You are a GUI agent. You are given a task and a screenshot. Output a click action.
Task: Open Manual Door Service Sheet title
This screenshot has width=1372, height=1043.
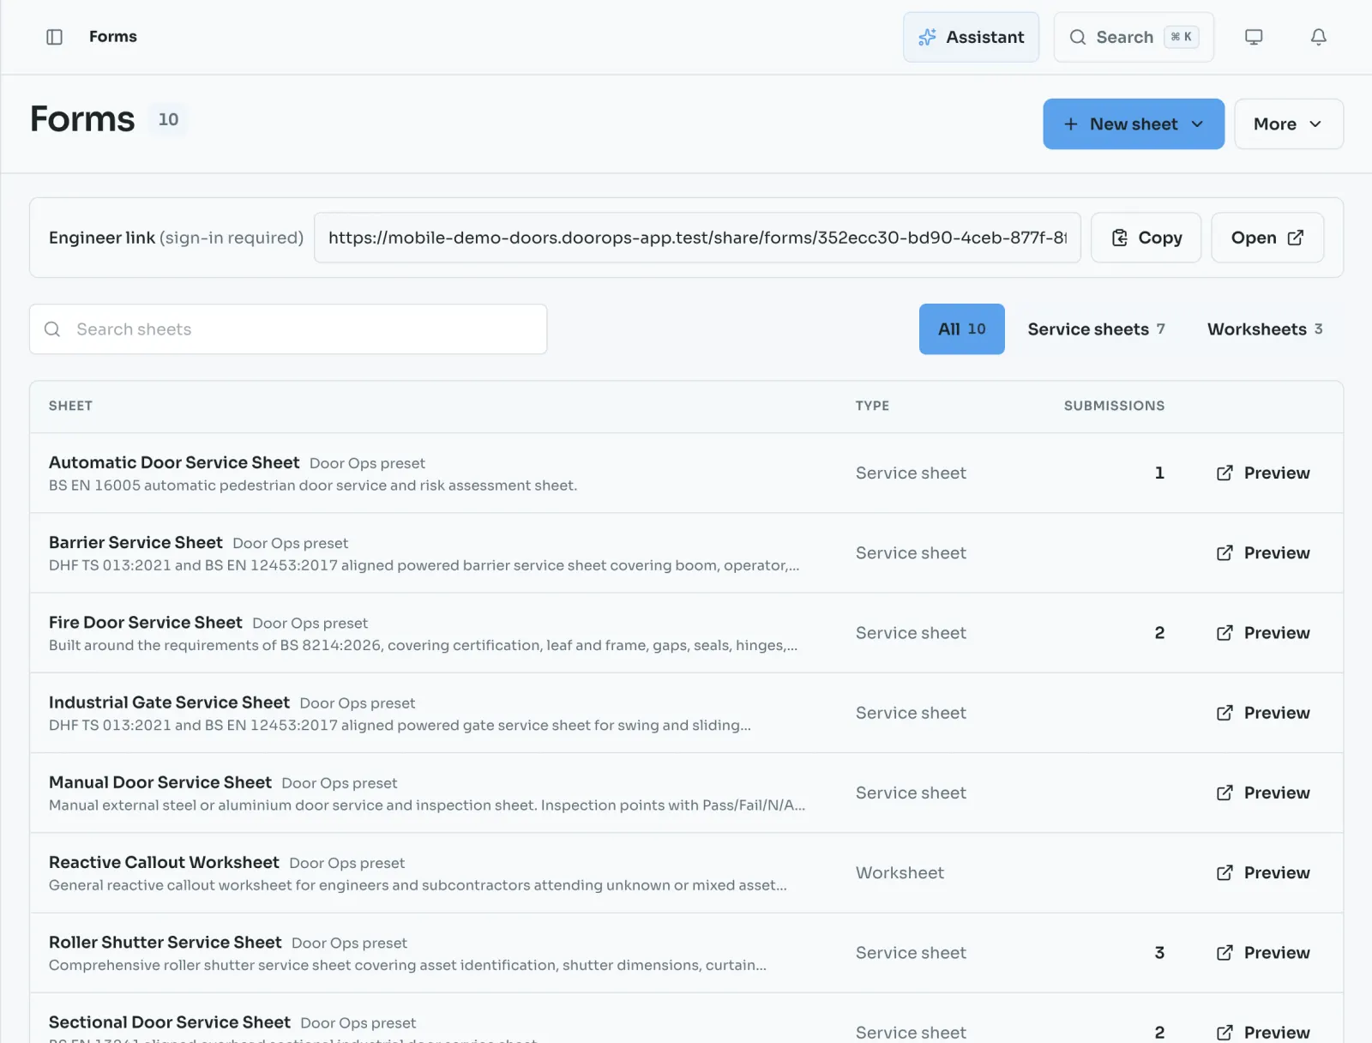tap(160, 782)
